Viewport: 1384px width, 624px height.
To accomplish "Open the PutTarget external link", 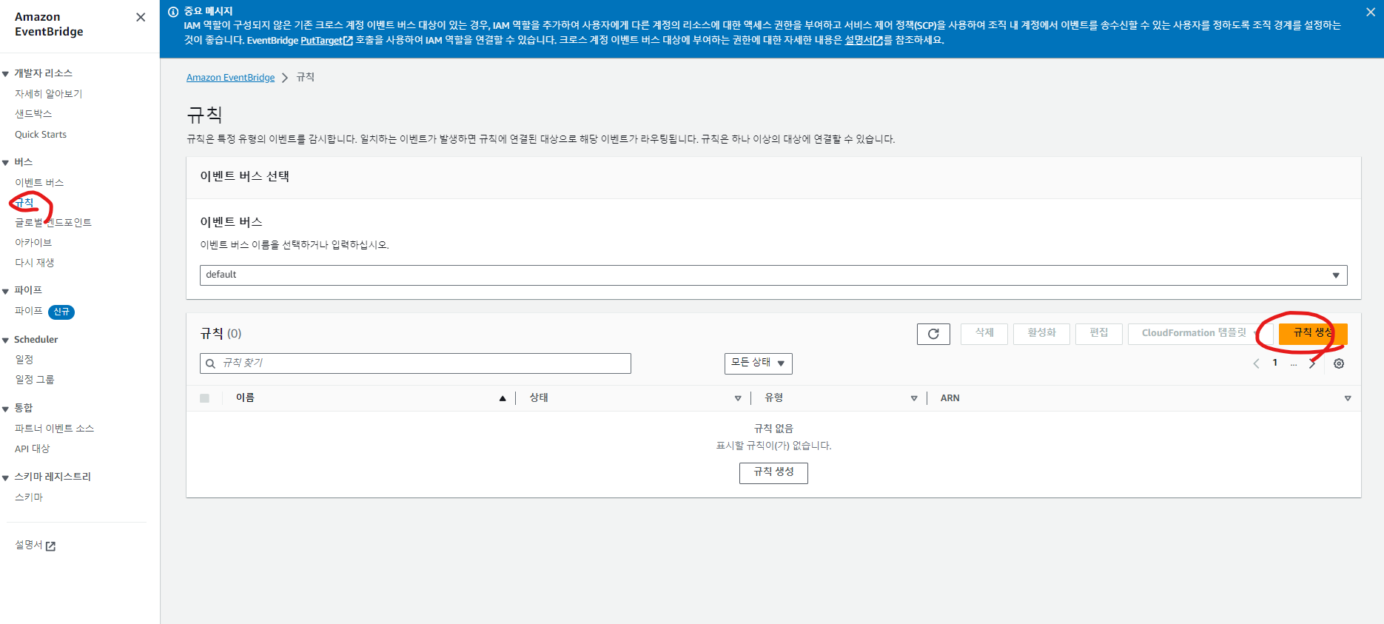I will [x=326, y=40].
